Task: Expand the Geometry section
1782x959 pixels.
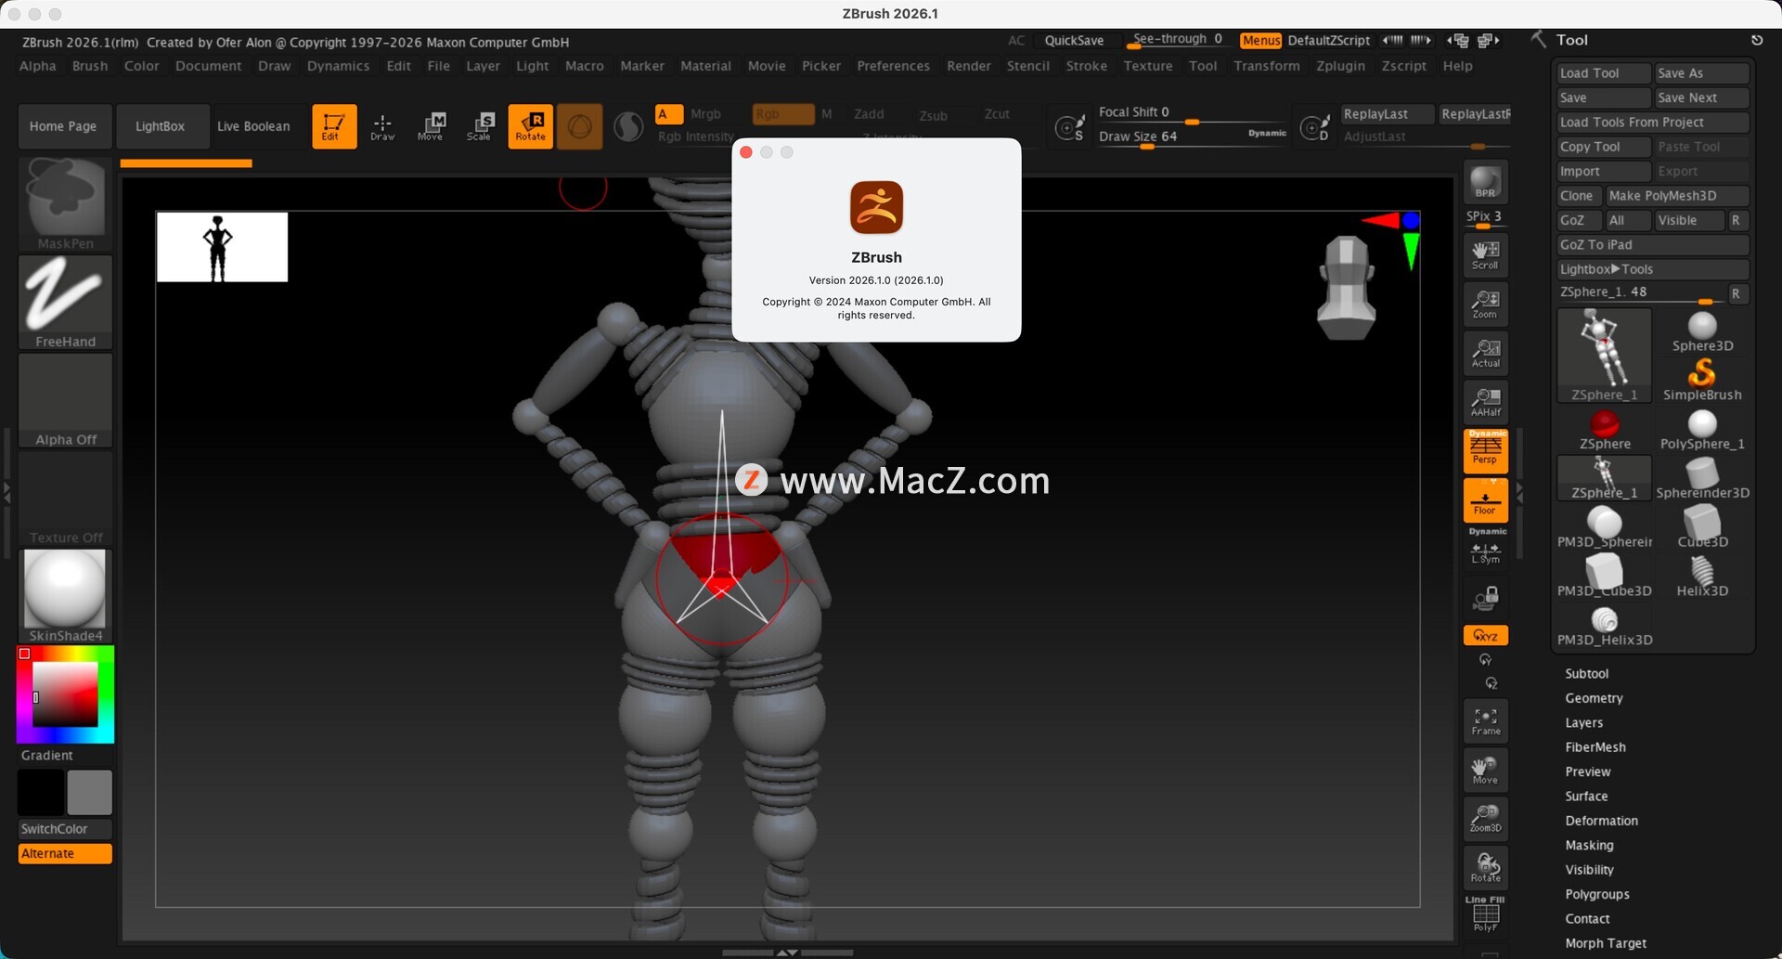Action: pos(1594,698)
